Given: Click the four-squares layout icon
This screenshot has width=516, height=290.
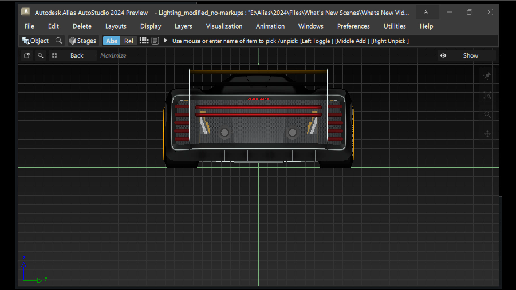Looking at the screenshot, I should point(54,55).
